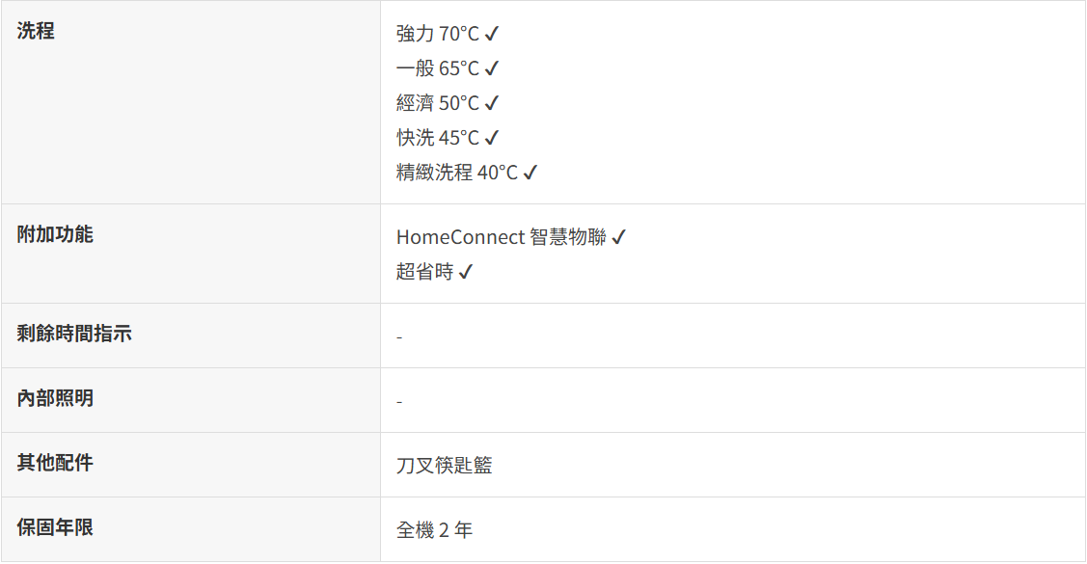
Task: Click the checkmark beside HomeConnect 智慧物聯
Action: [x=619, y=237]
